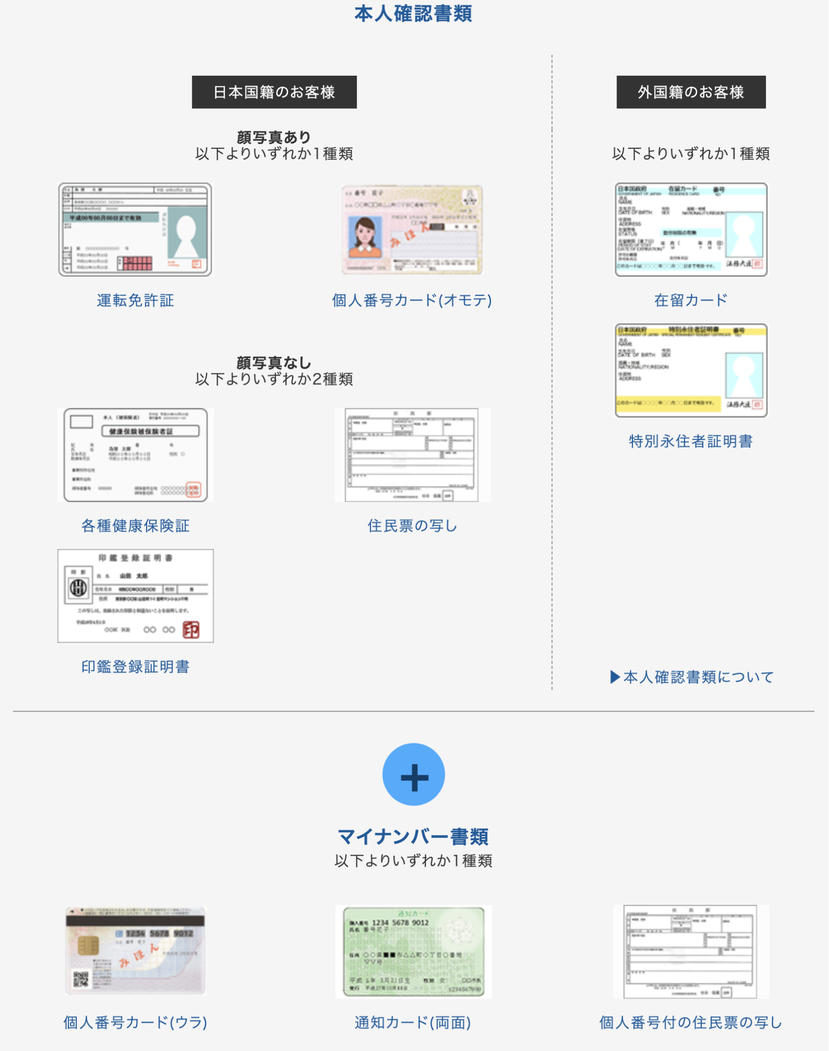This screenshot has width=829, height=1051.
Task: Click the 日本国籍のお客様 header label
Action: tap(274, 92)
